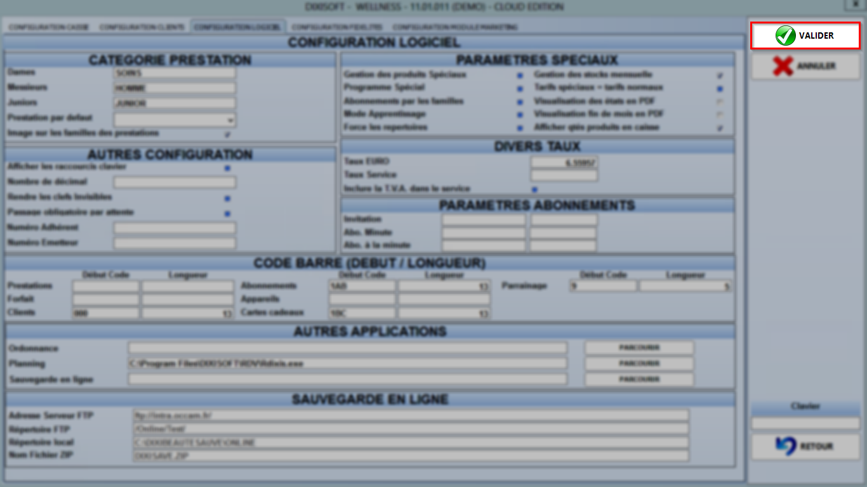Image resolution: width=867 pixels, height=487 pixels.
Task: Click the Dames category field
Action: coord(175,73)
